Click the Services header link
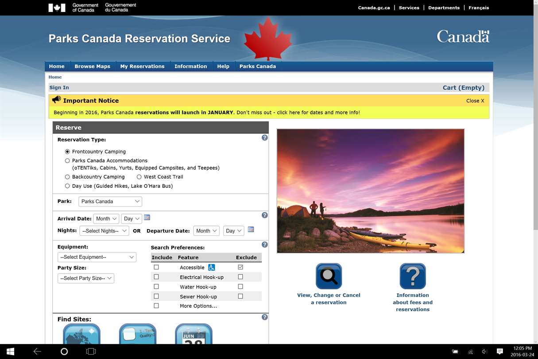The image size is (538, 359). pyautogui.click(x=409, y=8)
